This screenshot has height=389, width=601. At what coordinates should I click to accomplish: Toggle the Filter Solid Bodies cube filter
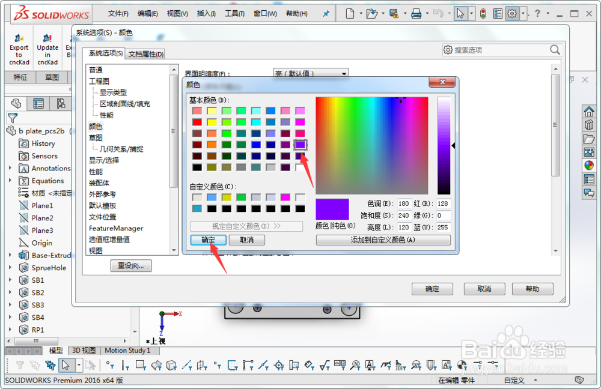(171, 365)
